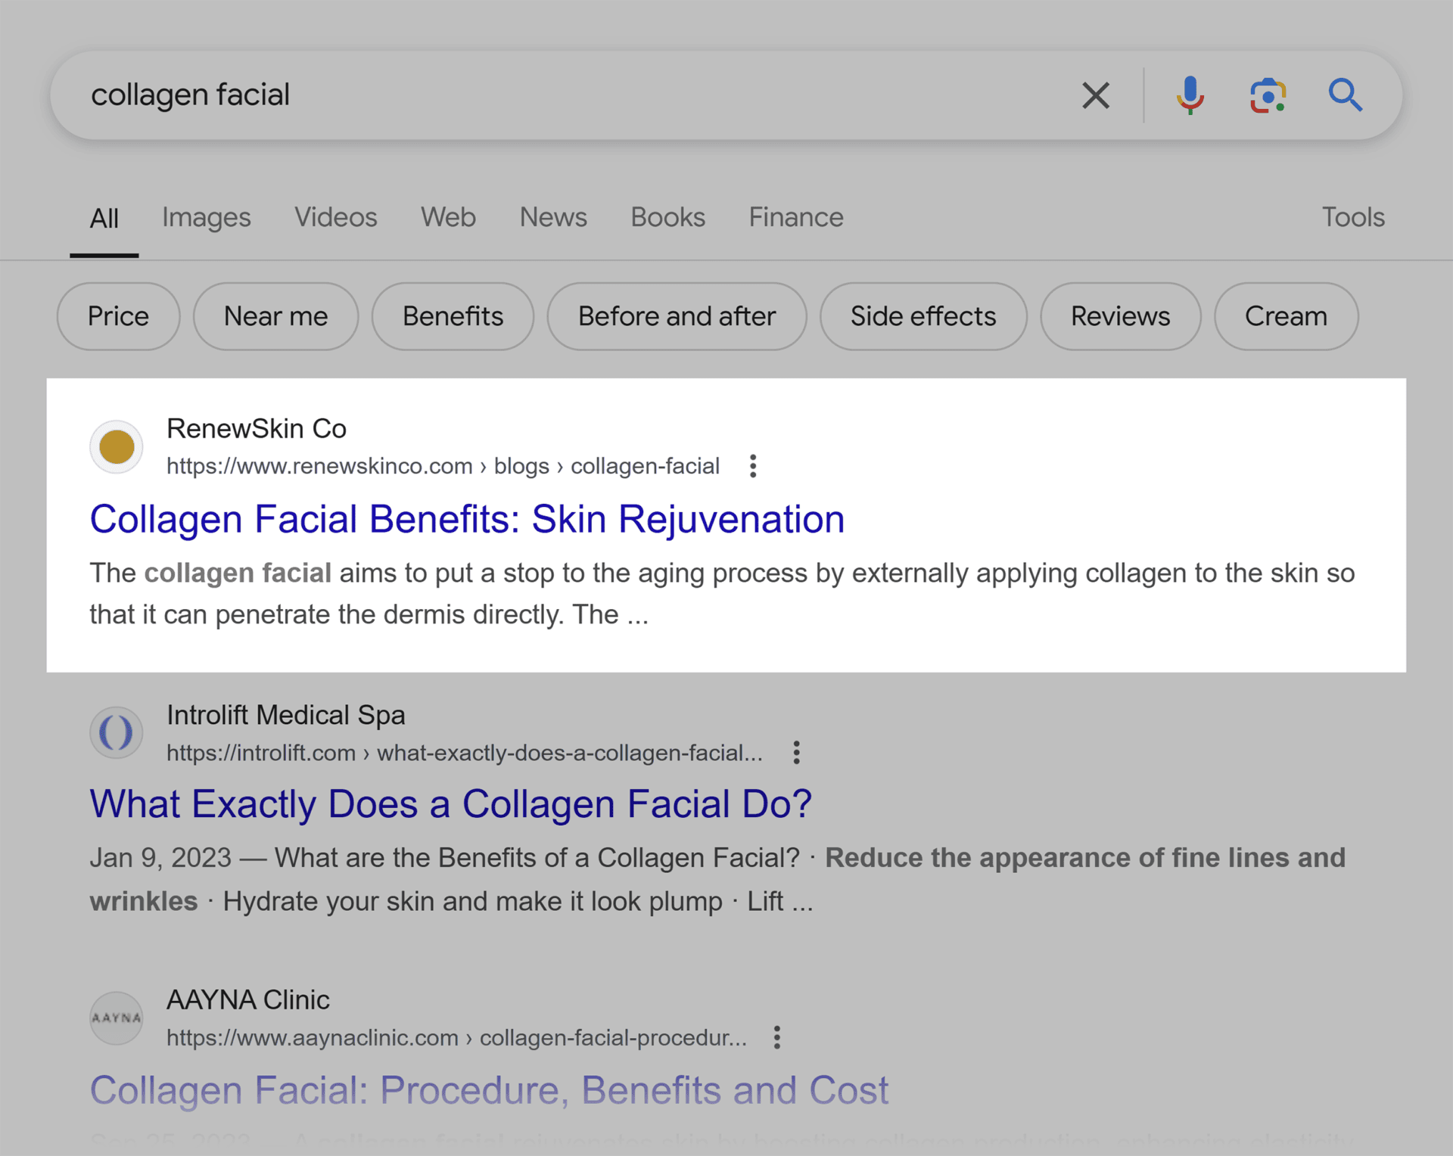Open the three-dot menu for Introlift Medical Spa result

coord(796,752)
